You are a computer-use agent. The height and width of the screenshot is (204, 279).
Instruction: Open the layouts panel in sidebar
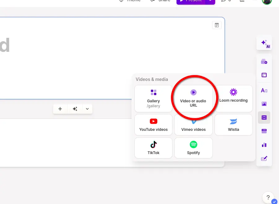264,75
